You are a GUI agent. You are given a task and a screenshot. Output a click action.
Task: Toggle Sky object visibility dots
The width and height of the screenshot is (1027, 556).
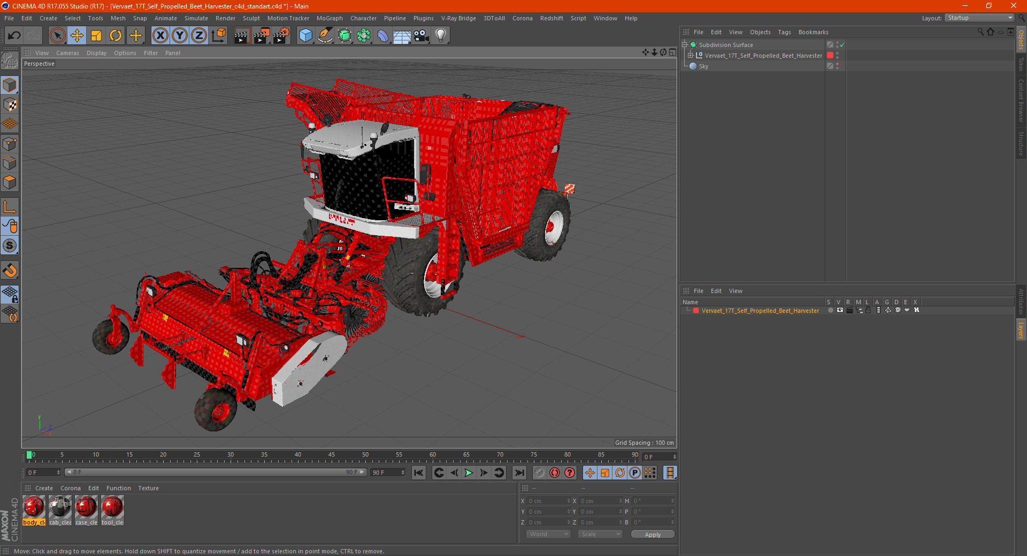tap(837, 66)
